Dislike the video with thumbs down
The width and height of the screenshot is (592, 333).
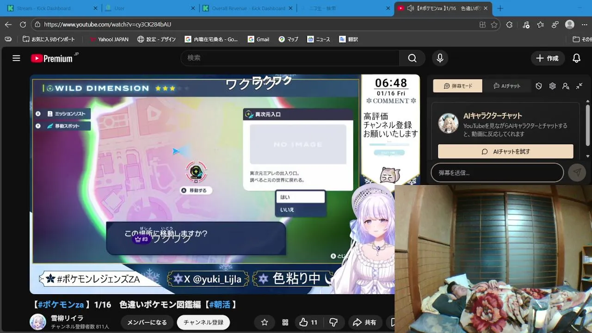333,322
